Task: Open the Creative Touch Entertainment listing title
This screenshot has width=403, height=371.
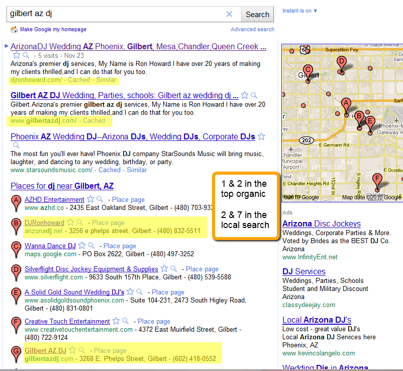Action: [67, 321]
